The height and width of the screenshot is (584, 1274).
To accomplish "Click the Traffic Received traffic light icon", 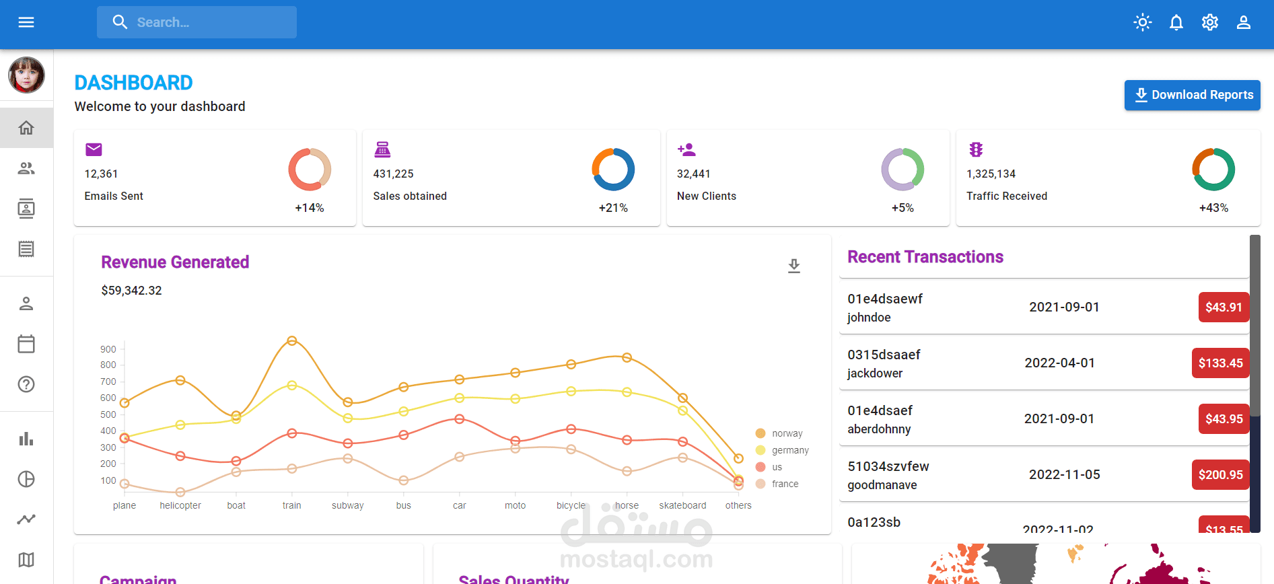I will pyautogui.click(x=976, y=149).
